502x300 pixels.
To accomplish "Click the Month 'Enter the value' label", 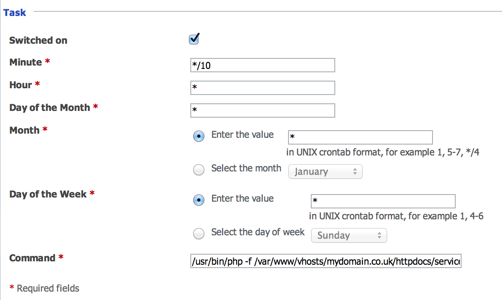I will 242,134.
